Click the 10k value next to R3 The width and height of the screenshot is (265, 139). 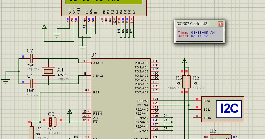(178, 84)
